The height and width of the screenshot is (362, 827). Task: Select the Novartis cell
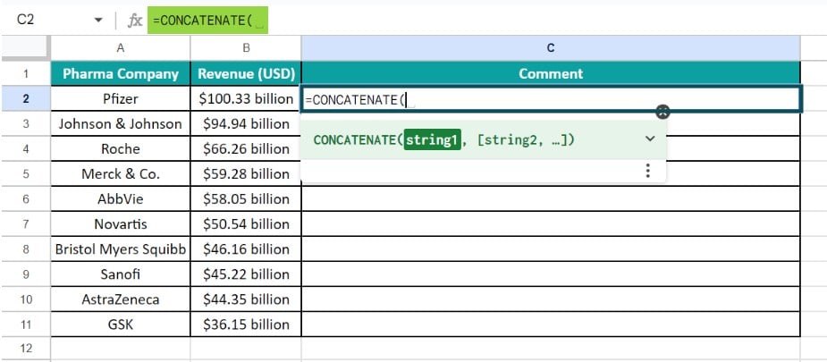click(x=121, y=224)
